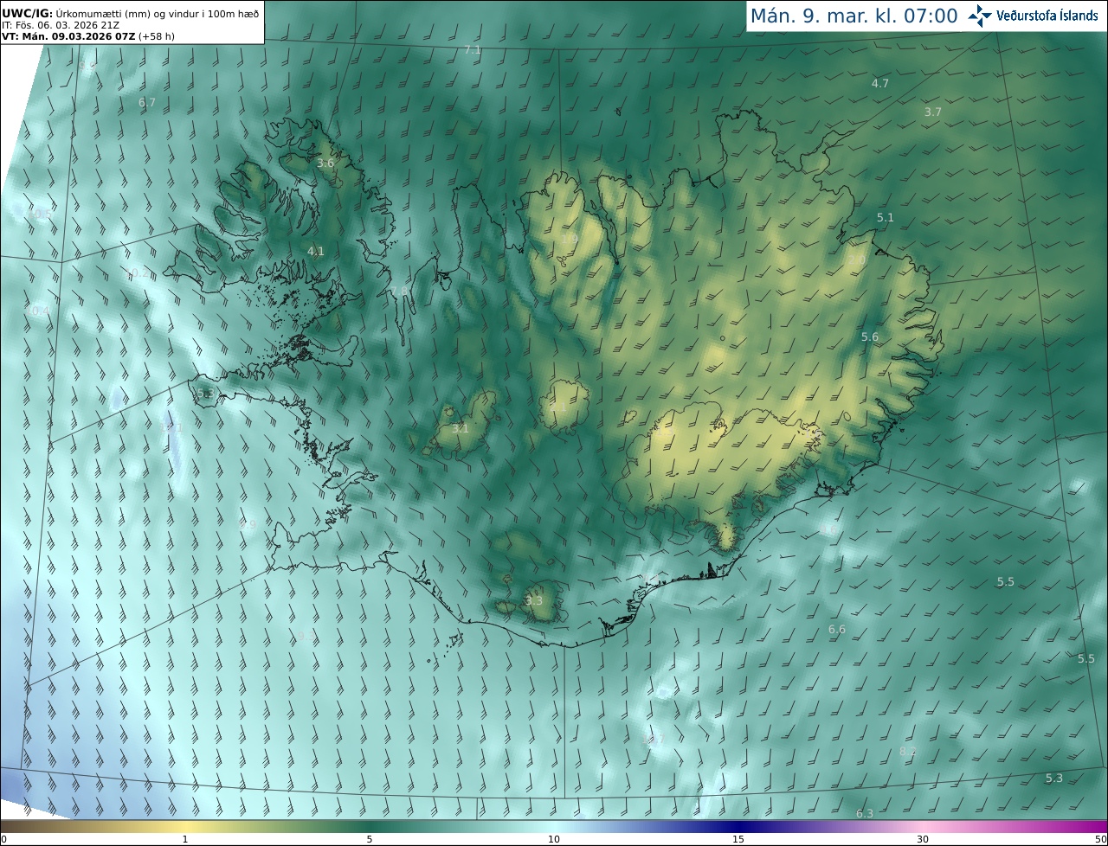This screenshot has height=846, width=1108.
Task: Click the '(+58 h)' forecast offset text
Action: tap(156, 37)
